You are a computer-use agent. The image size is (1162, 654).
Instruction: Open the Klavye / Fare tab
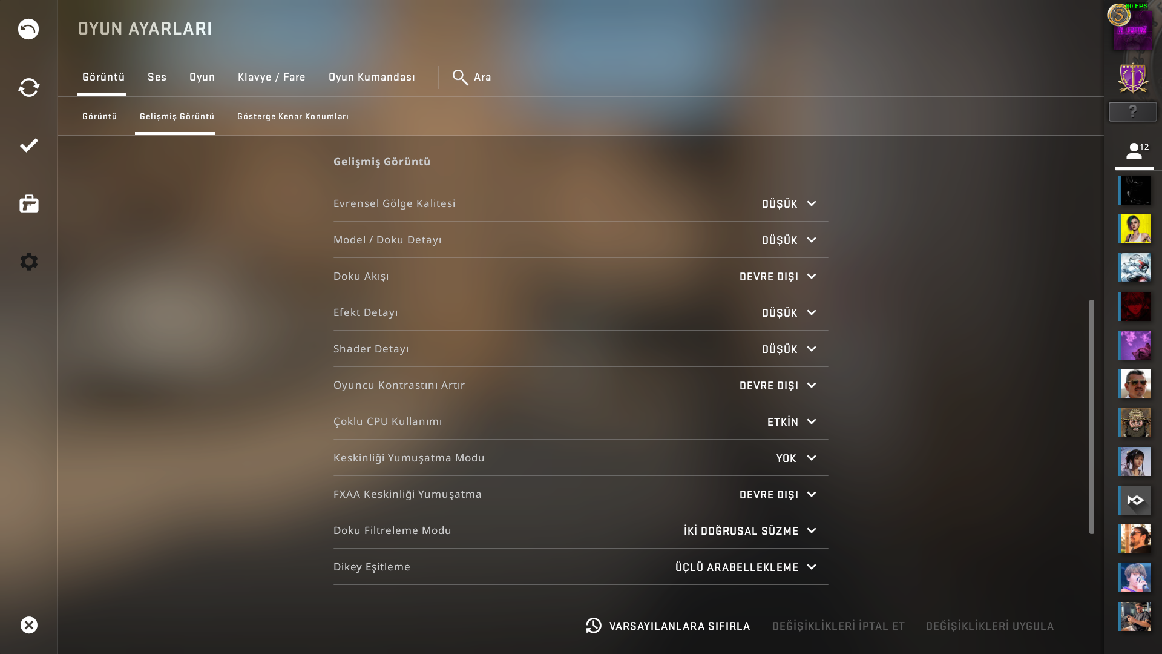271,78
